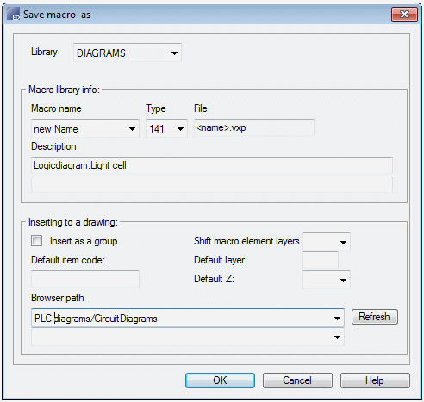Open Help for this dialog
The height and width of the screenshot is (402, 424).
click(375, 380)
